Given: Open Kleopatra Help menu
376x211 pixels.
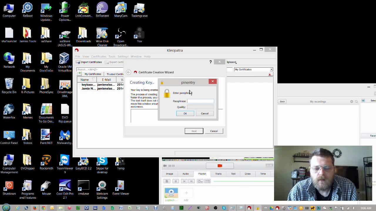Looking at the screenshot, I should point(147,56).
